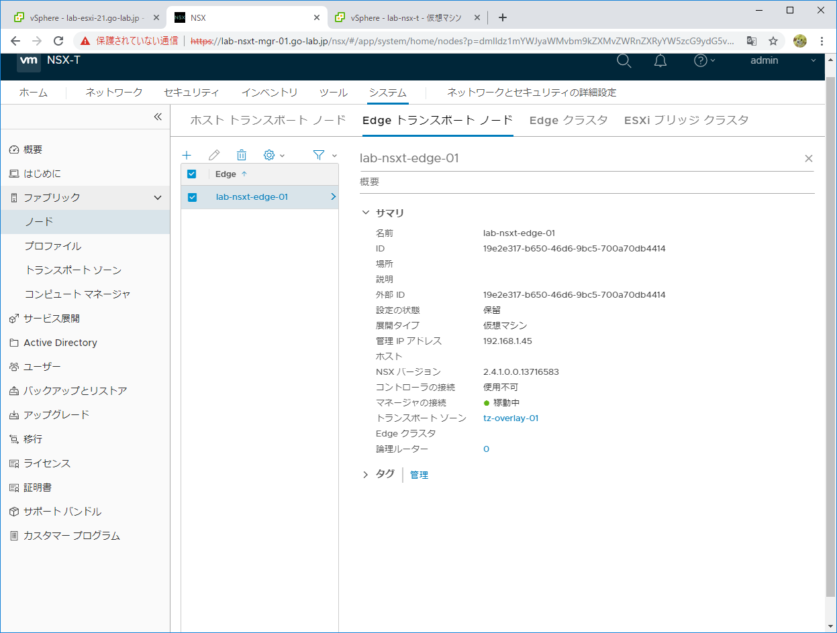Switch to the Edge クラスタ tab
The width and height of the screenshot is (837, 633).
569,121
